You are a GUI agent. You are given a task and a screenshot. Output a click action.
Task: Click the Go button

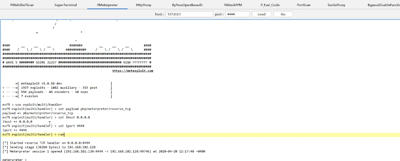pos(283,14)
